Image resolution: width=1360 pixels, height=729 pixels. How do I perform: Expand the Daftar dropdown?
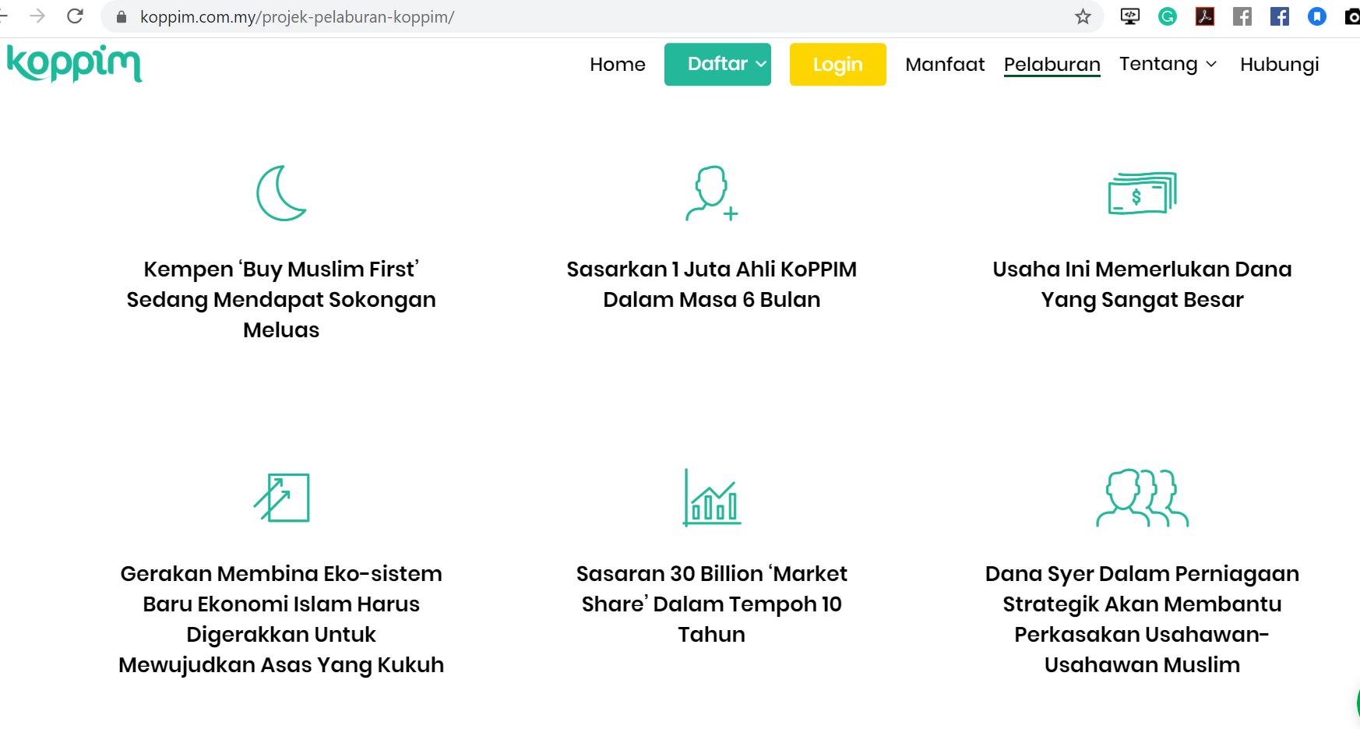tap(717, 64)
